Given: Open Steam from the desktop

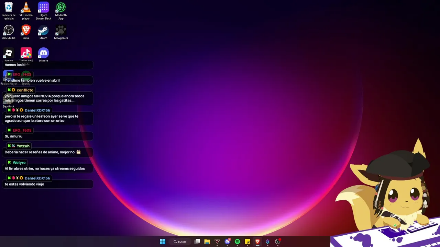Looking at the screenshot, I should coord(43,32).
